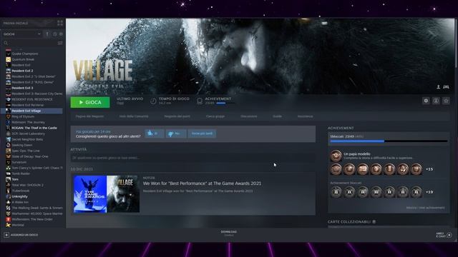This screenshot has height=257, width=458.
Task: Open the grid collections view icon
Action: click(x=60, y=23)
